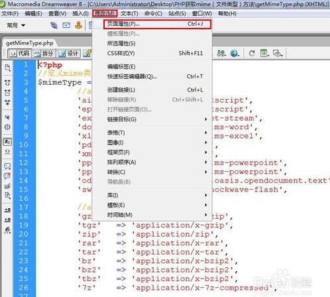Viewport: 330px width, 297px height.
Task: Open the 帮助(H) menu
Action: click(x=227, y=14)
